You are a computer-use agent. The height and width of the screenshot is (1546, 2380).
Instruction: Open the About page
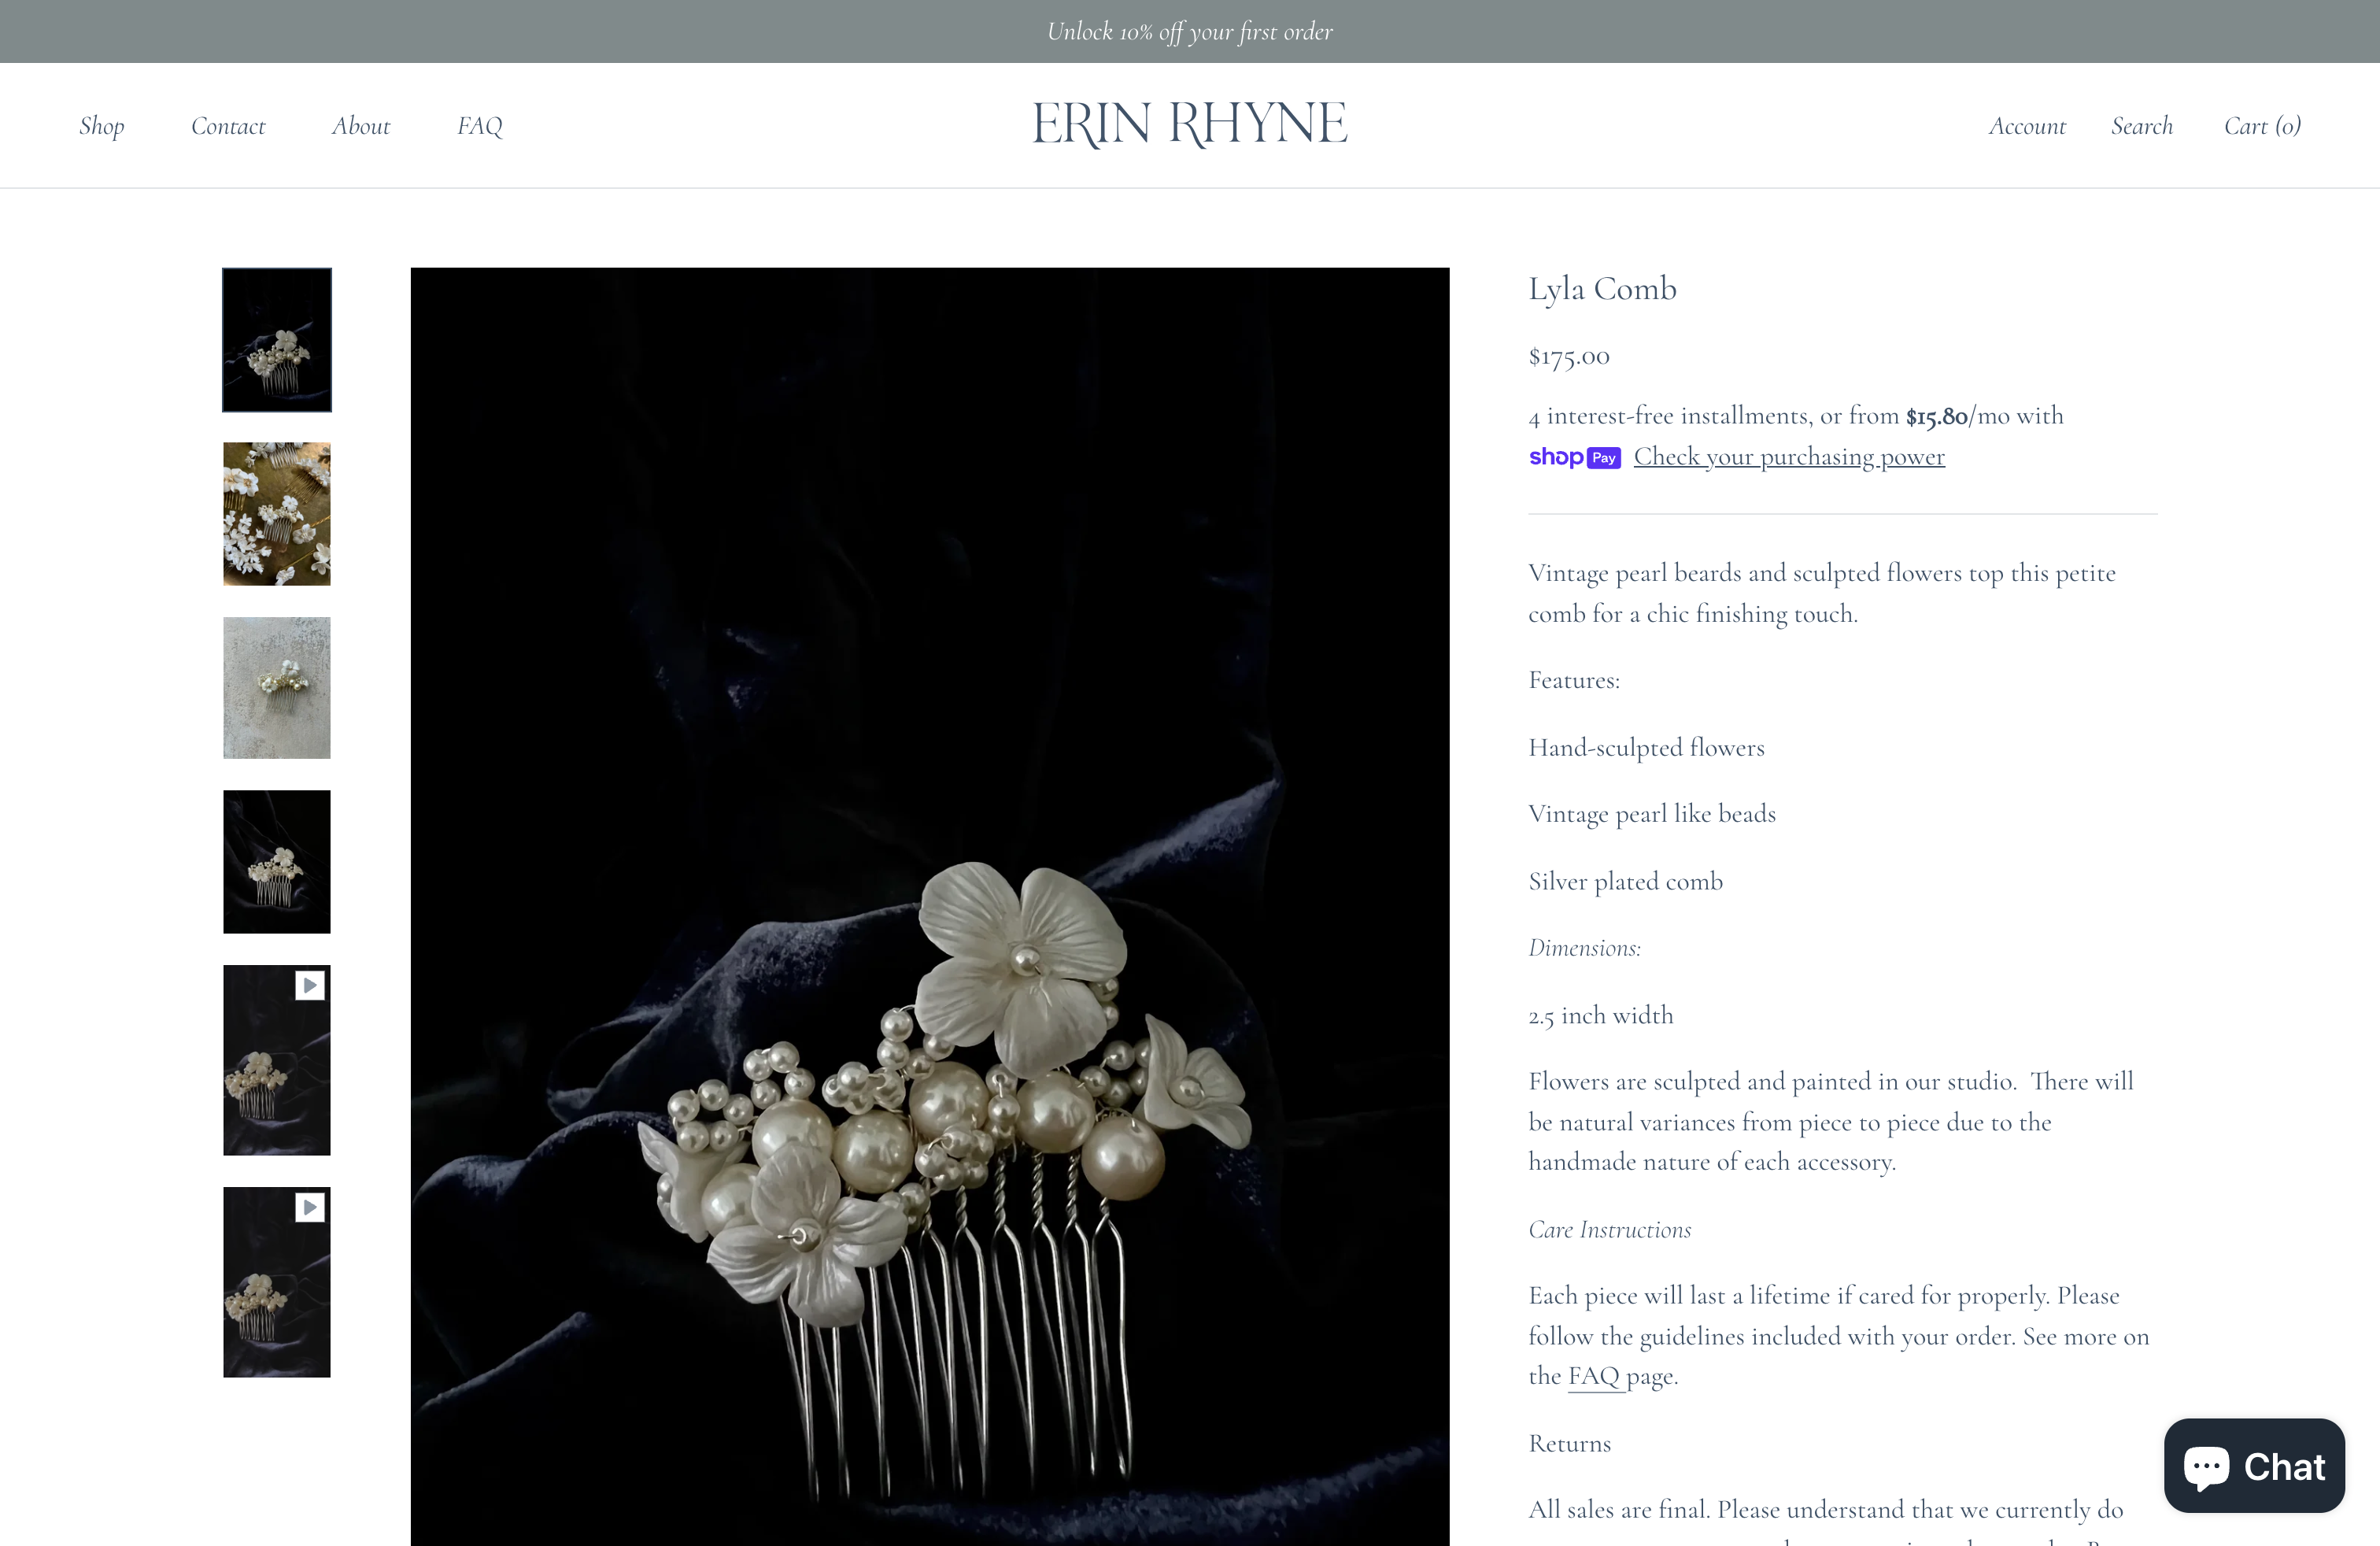(x=361, y=126)
